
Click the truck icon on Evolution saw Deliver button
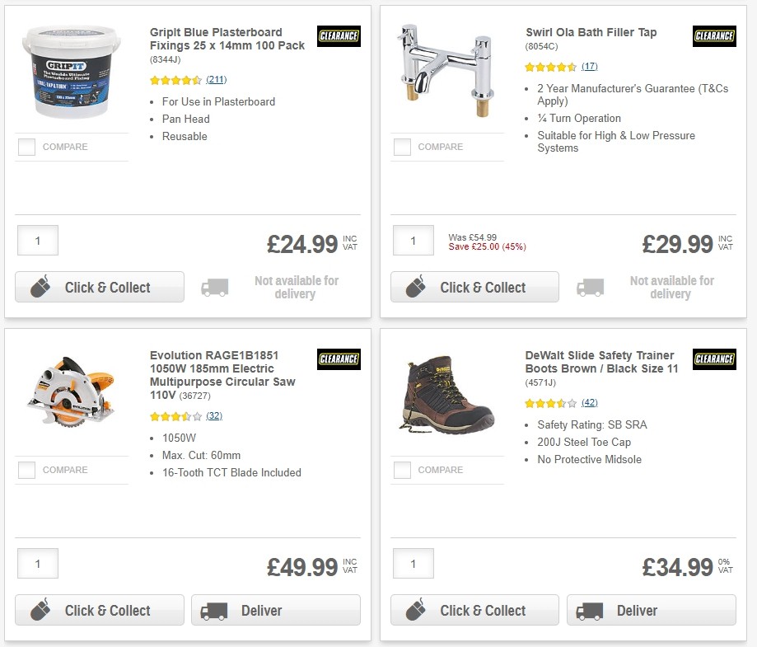[x=213, y=610]
